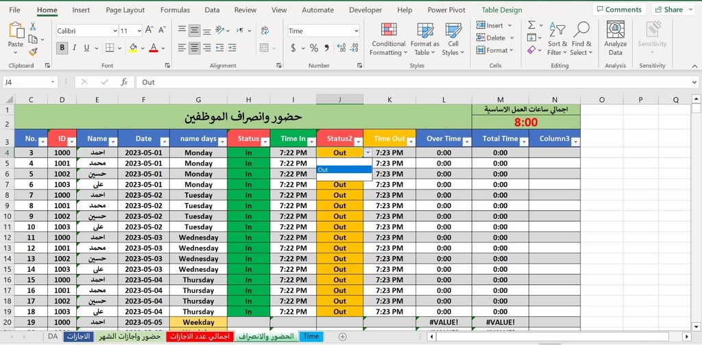Toggle Align Left

(182, 47)
